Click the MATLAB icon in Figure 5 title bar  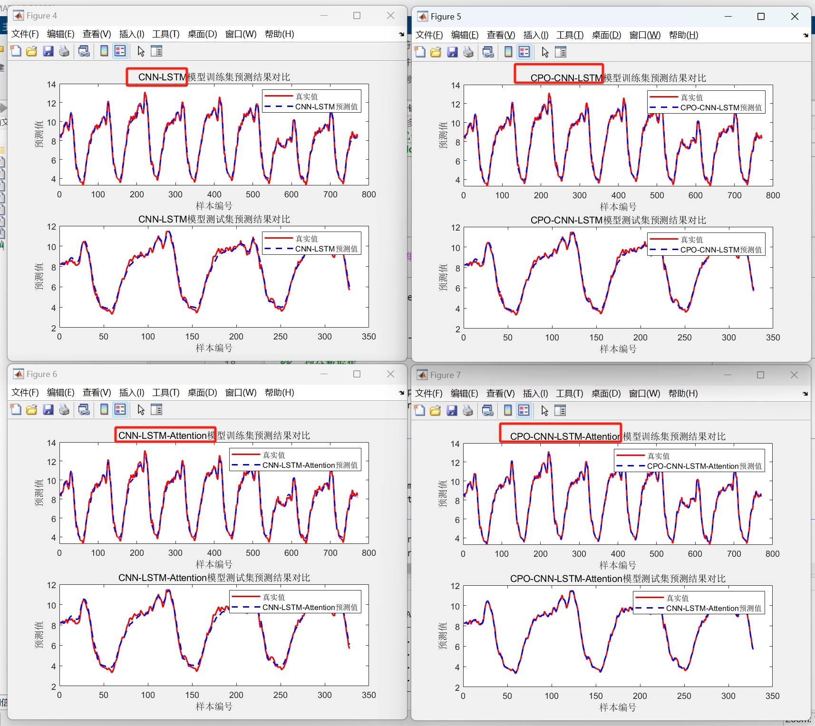pos(423,17)
